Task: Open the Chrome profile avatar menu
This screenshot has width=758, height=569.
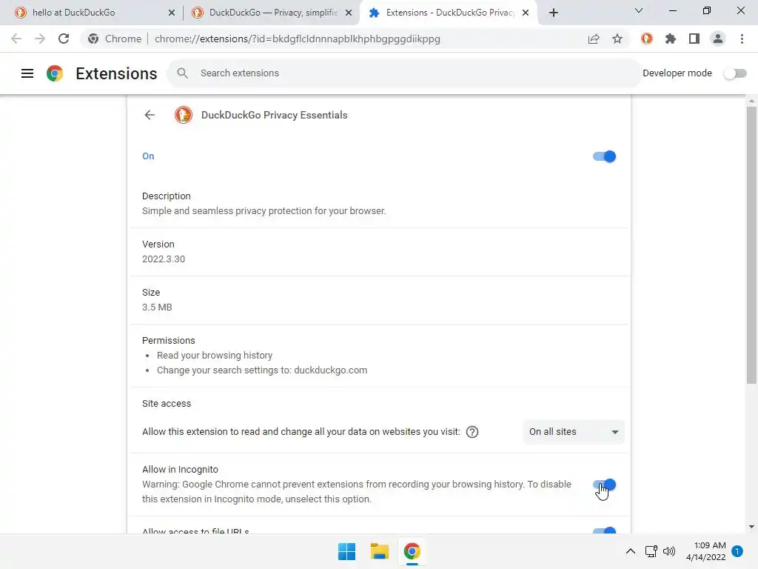Action: (718, 39)
